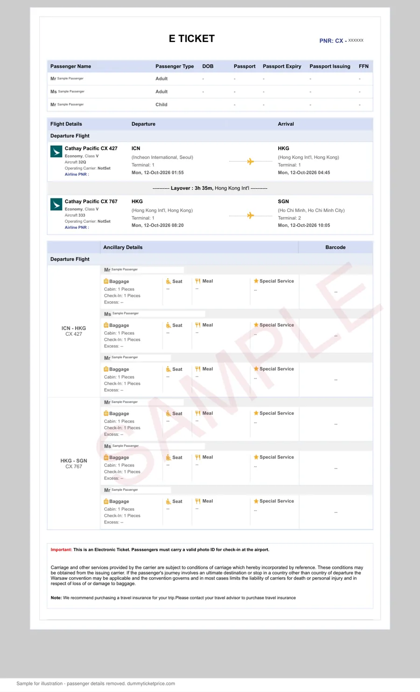Click Ms passenger's Seat icon under HKG - SGN
This screenshot has height=692, width=420.
[x=168, y=457]
